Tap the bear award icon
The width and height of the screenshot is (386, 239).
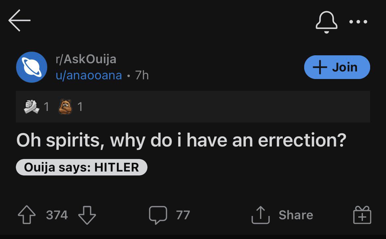coord(65,106)
